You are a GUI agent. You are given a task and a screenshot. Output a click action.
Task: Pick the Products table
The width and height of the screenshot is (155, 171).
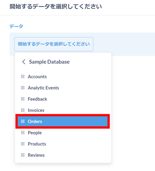point(63,144)
